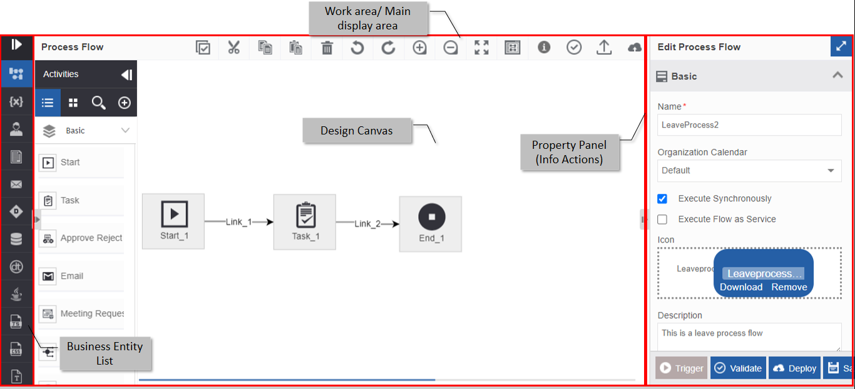Select the Task_1 node on canvas
The width and height of the screenshot is (855, 389).
[x=305, y=222]
